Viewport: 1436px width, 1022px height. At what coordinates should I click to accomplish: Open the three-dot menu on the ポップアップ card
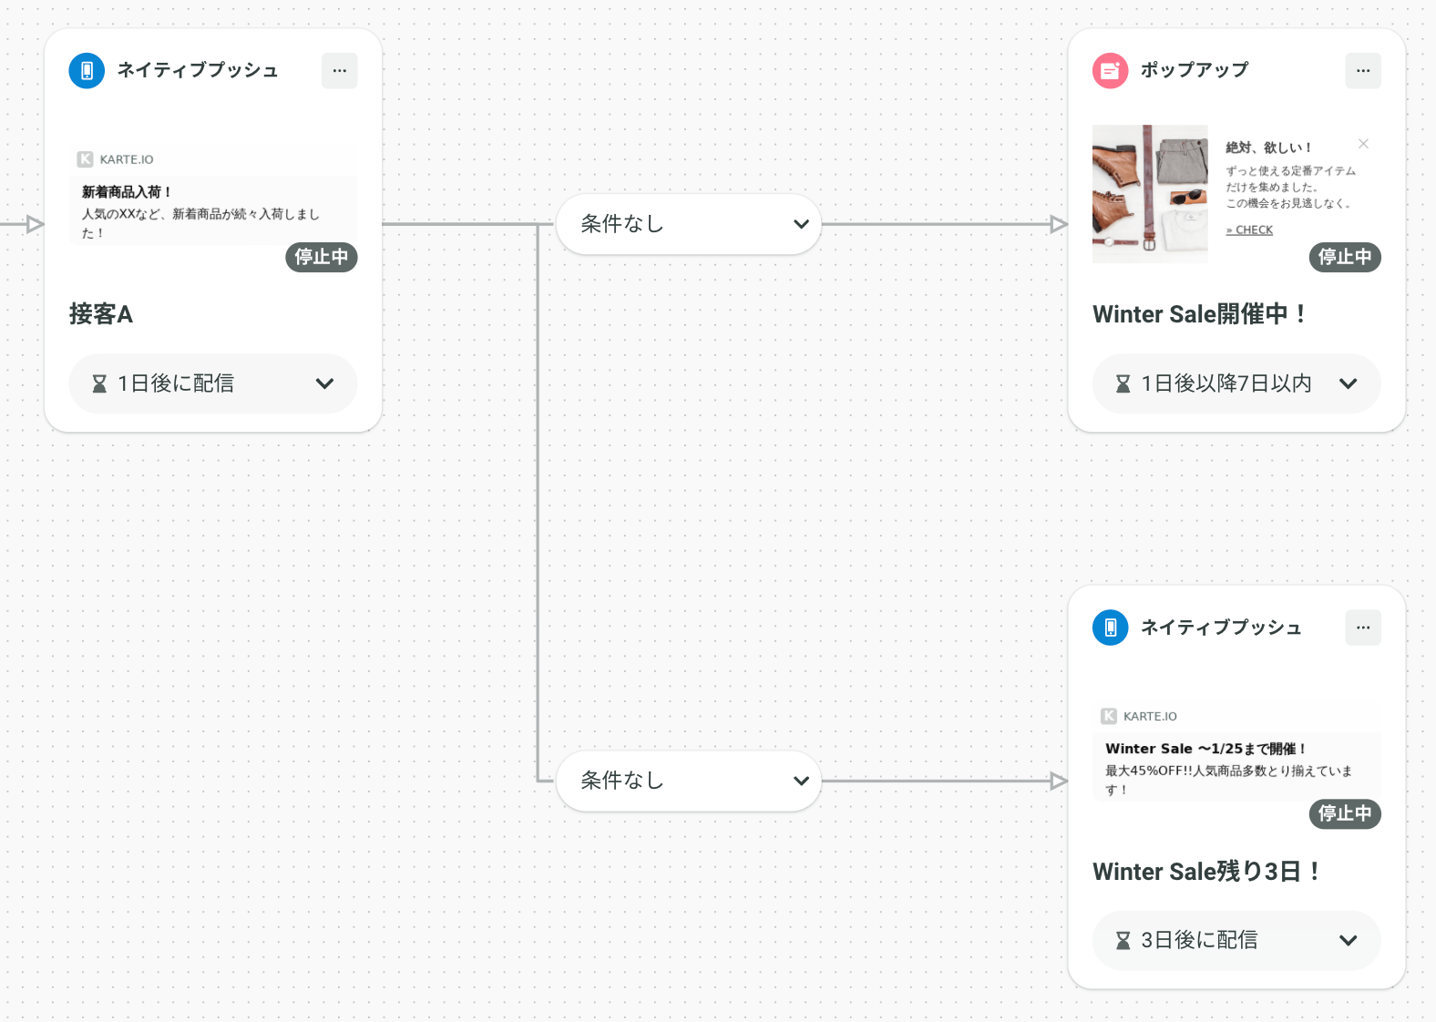1363,70
